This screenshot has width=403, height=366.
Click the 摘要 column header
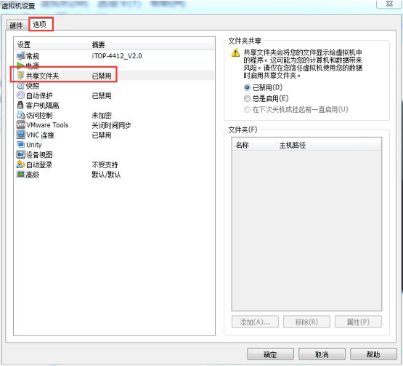tap(151, 44)
